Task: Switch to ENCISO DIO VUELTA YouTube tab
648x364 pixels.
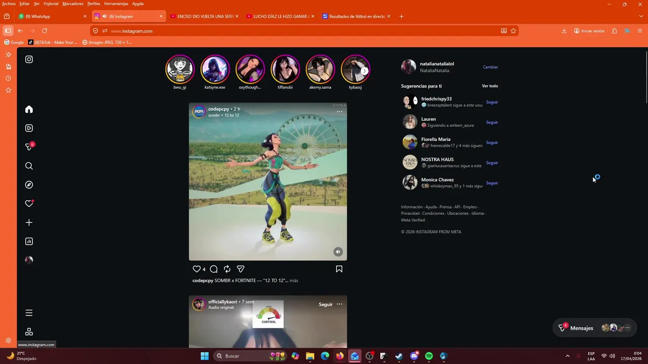Action: (x=204, y=16)
